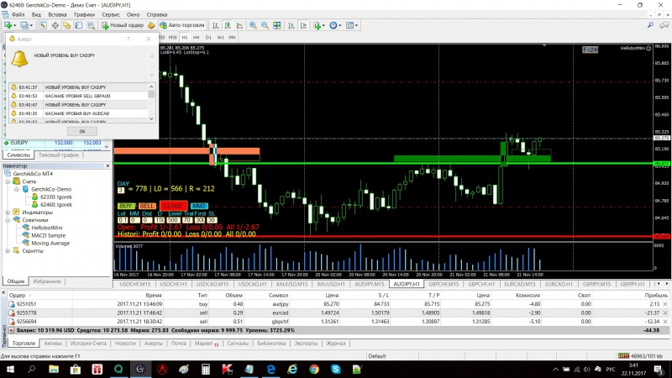Open the Templates toolbar icon

pos(349,25)
